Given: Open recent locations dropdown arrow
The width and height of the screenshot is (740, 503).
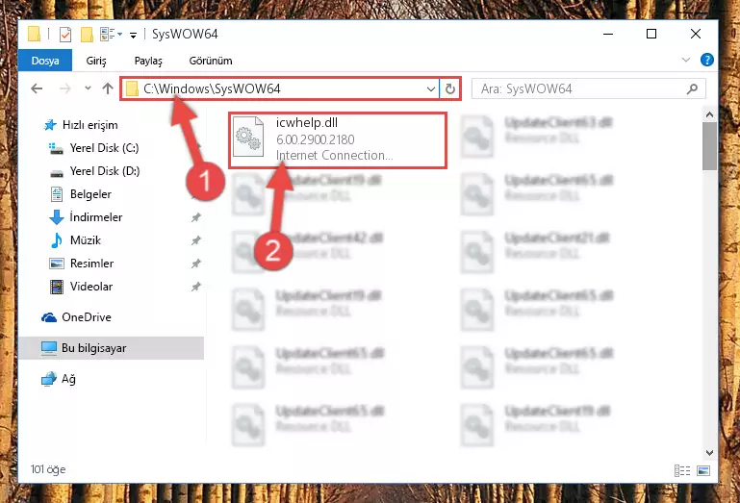Looking at the screenshot, I should coord(88,88).
